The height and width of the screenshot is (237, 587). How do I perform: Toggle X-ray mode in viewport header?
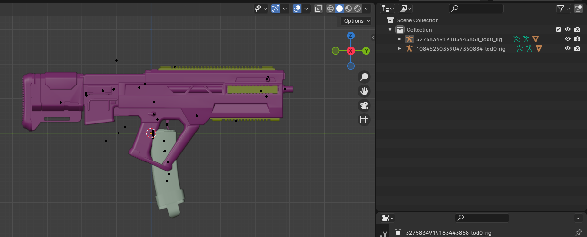tap(318, 9)
